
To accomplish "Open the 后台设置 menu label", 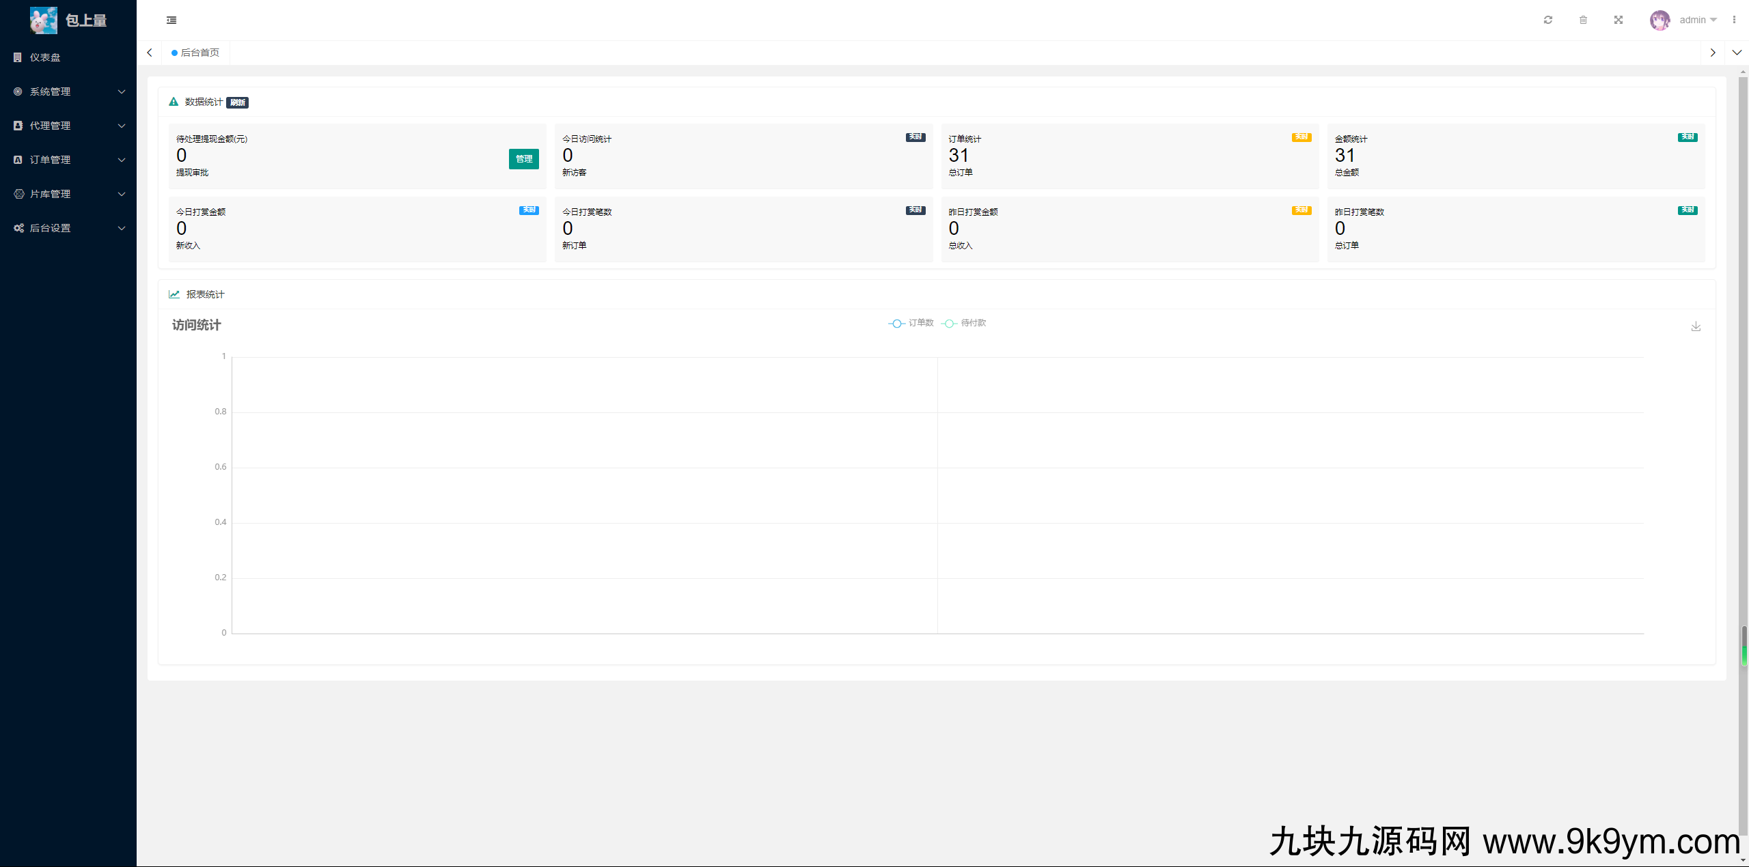I will [50, 228].
